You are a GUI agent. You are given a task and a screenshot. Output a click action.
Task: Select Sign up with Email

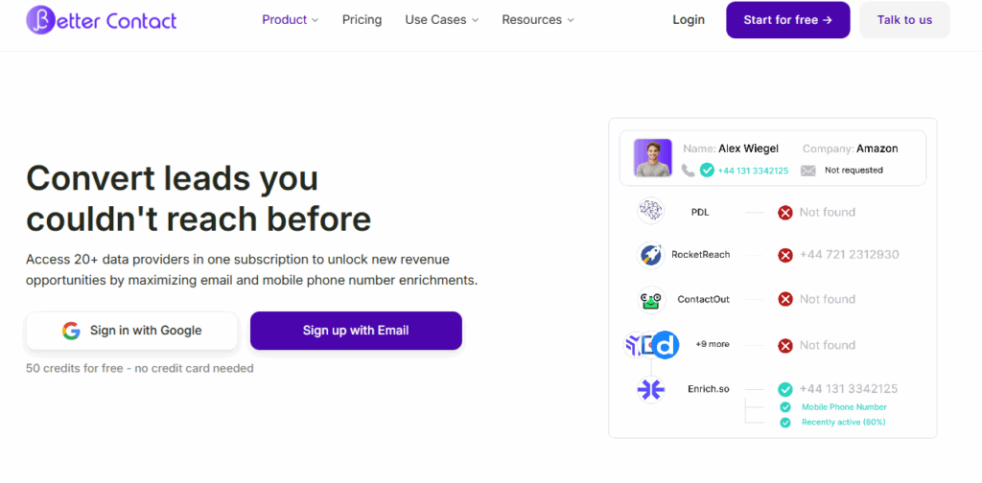coord(356,331)
